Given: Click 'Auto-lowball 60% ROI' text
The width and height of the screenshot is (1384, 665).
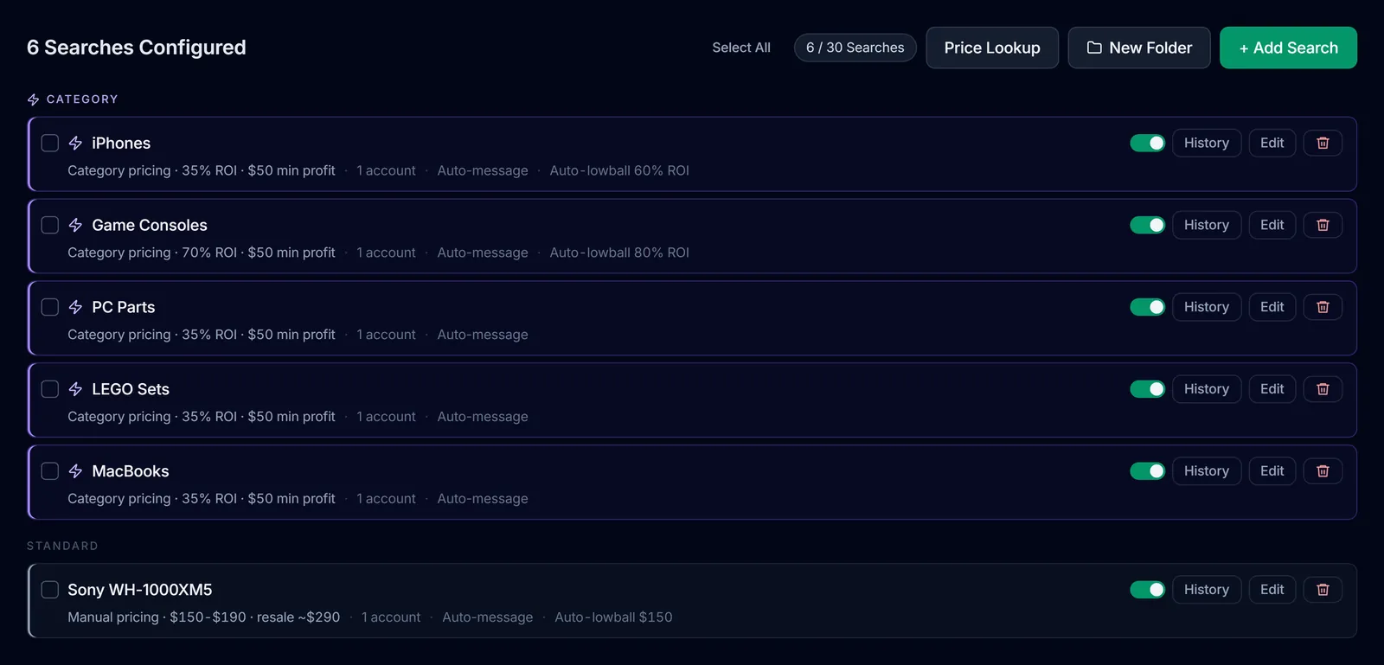Looking at the screenshot, I should click(619, 171).
